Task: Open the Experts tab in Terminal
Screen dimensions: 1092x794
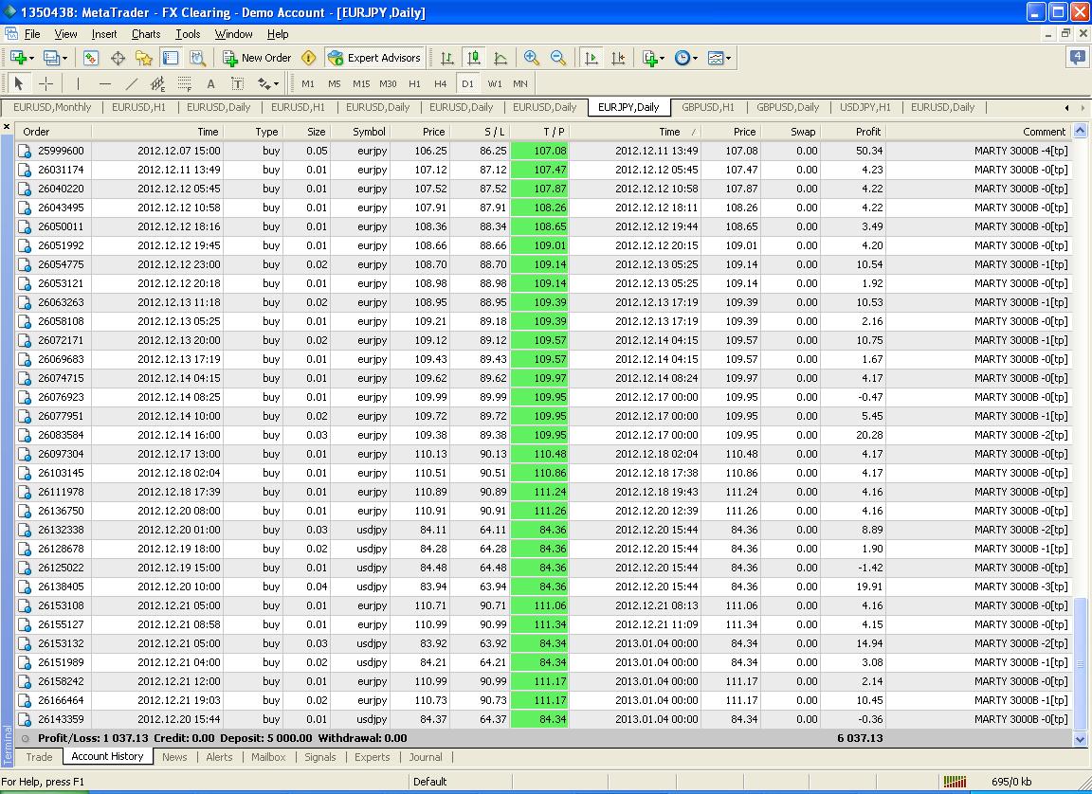Action: click(x=372, y=757)
